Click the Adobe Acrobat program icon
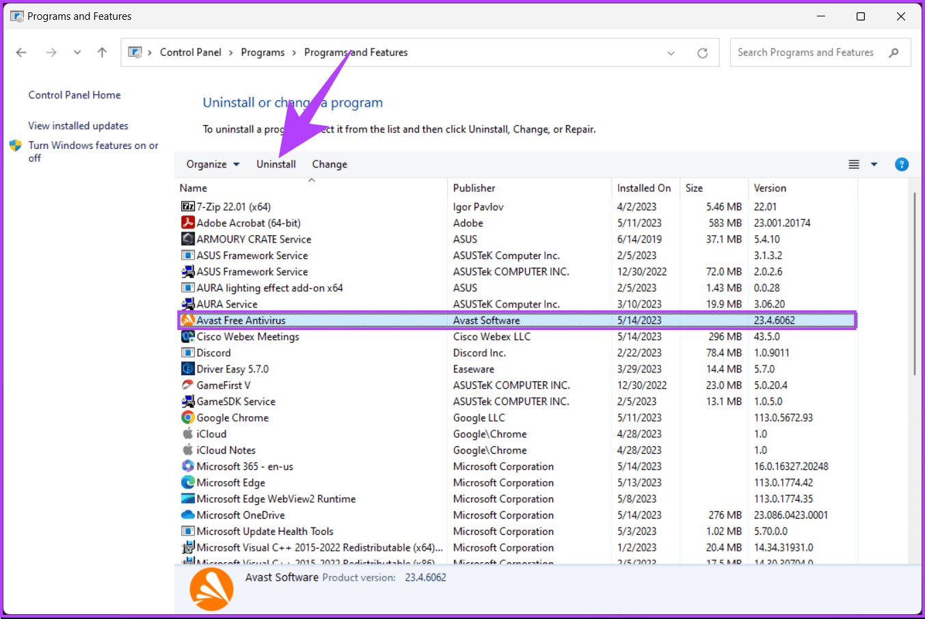 click(x=188, y=223)
